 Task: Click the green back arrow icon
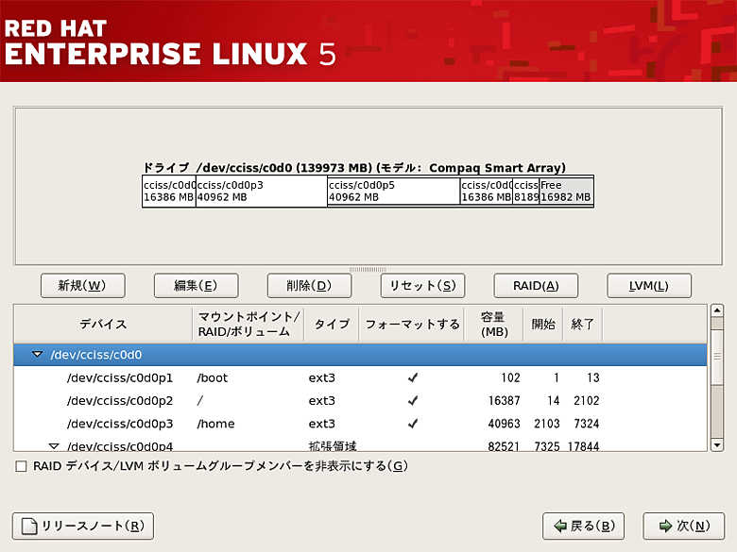click(560, 527)
